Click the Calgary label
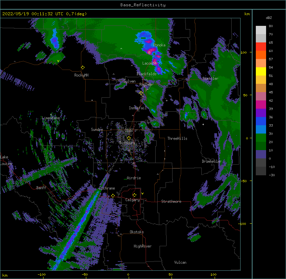The height and width of the screenshot is (279, 286). pyautogui.click(x=133, y=200)
